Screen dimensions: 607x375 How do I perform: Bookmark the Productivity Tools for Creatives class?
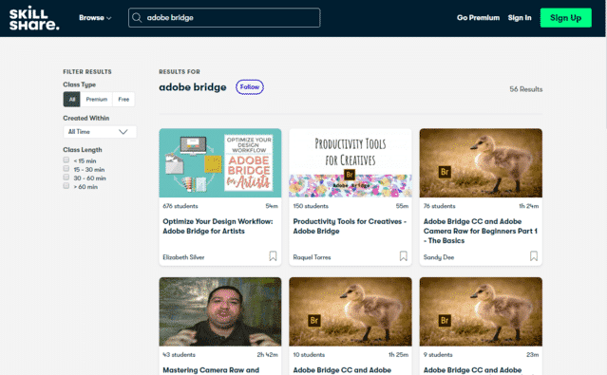click(404, 256)
